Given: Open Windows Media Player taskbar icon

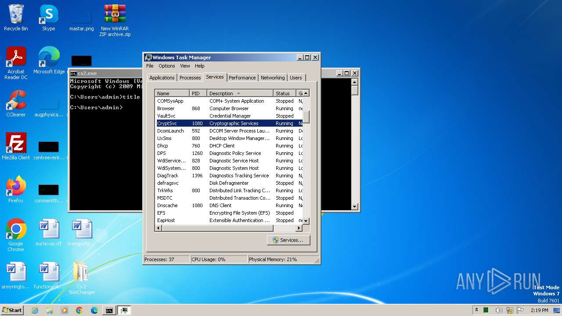Looking at the screenshot, I should 65,310.
